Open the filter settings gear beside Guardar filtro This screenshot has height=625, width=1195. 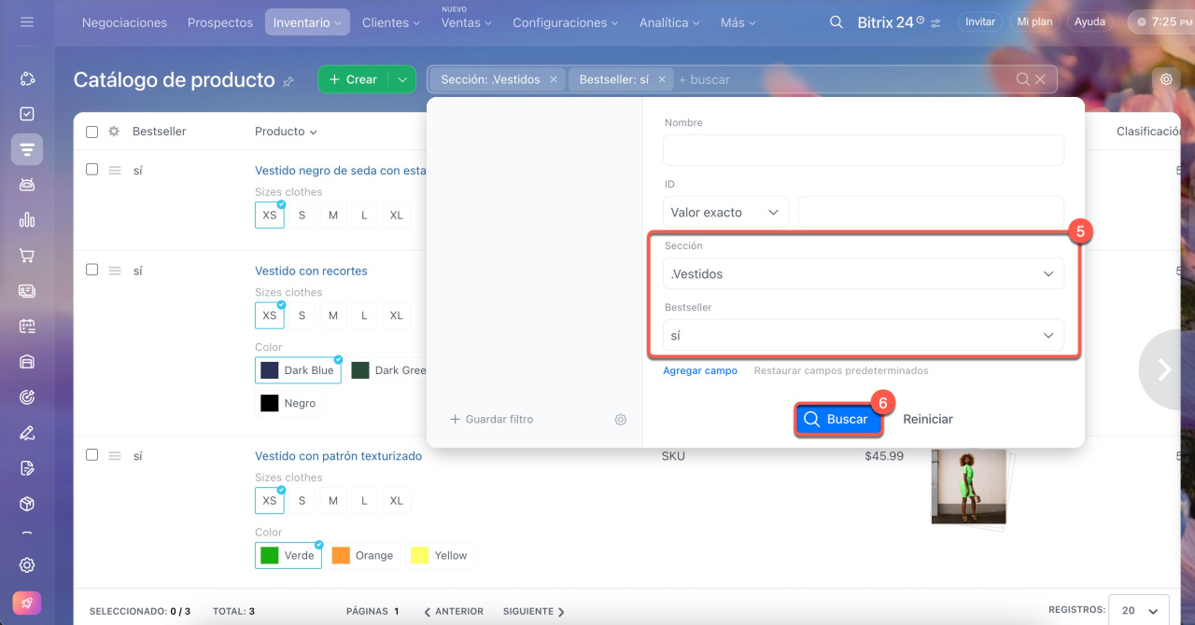point(620,420)
